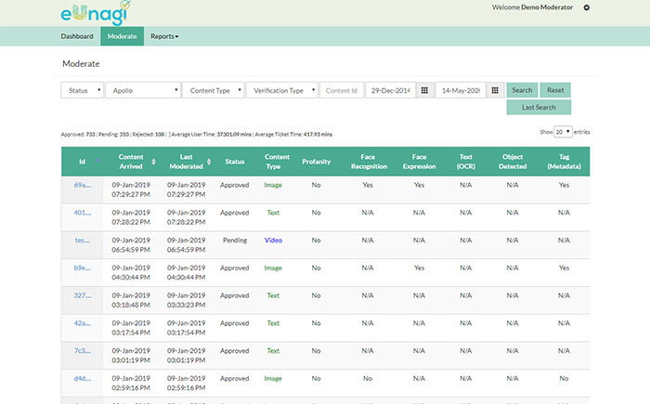Sort table by Id column
Screen dimensions: 650x404
pyautogui.click(x=82, y=162)
